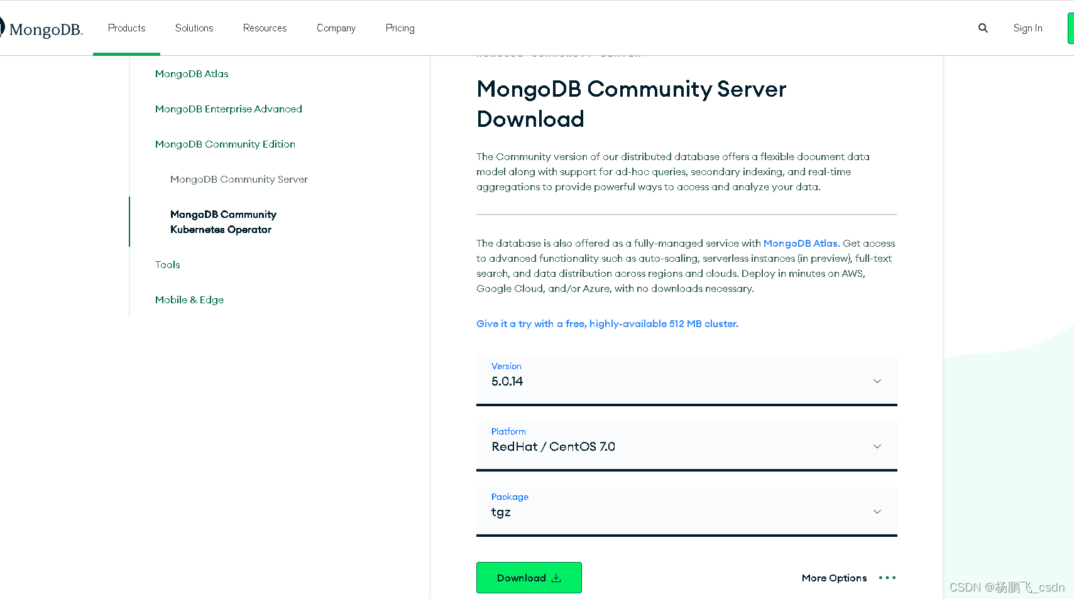The image size is (1074, 599).
Task: Open the Resources menu
Action: tap(265, 28)
